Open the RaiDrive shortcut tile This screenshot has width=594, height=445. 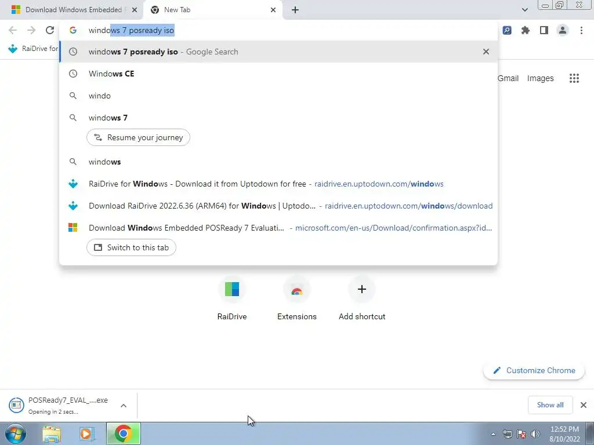(232, 299)
